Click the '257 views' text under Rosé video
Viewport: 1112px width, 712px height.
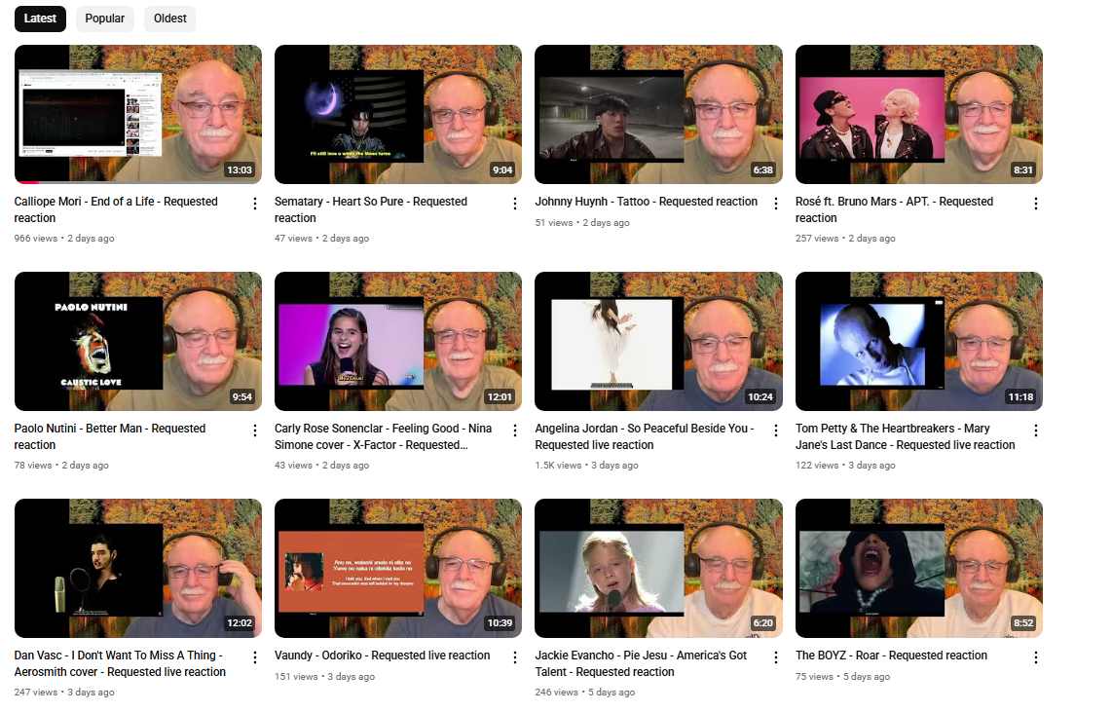[x=817, y=239]
